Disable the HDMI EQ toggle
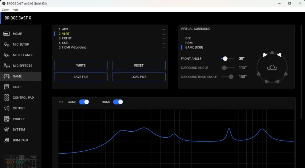 (x=118, y=102)
